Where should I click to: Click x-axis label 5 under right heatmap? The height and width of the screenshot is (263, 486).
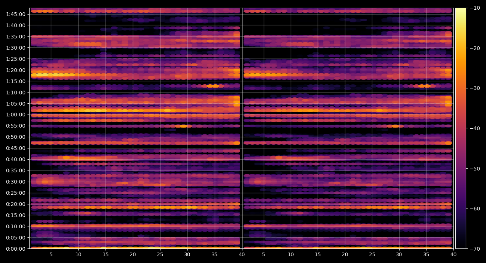tap(263, 254)
